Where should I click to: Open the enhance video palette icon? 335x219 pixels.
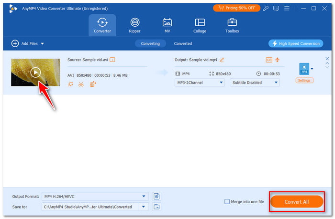click(x=93, y=84)
